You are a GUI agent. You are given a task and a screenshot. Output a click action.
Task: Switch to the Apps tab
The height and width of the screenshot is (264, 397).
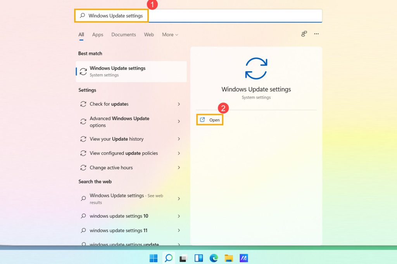97,34
